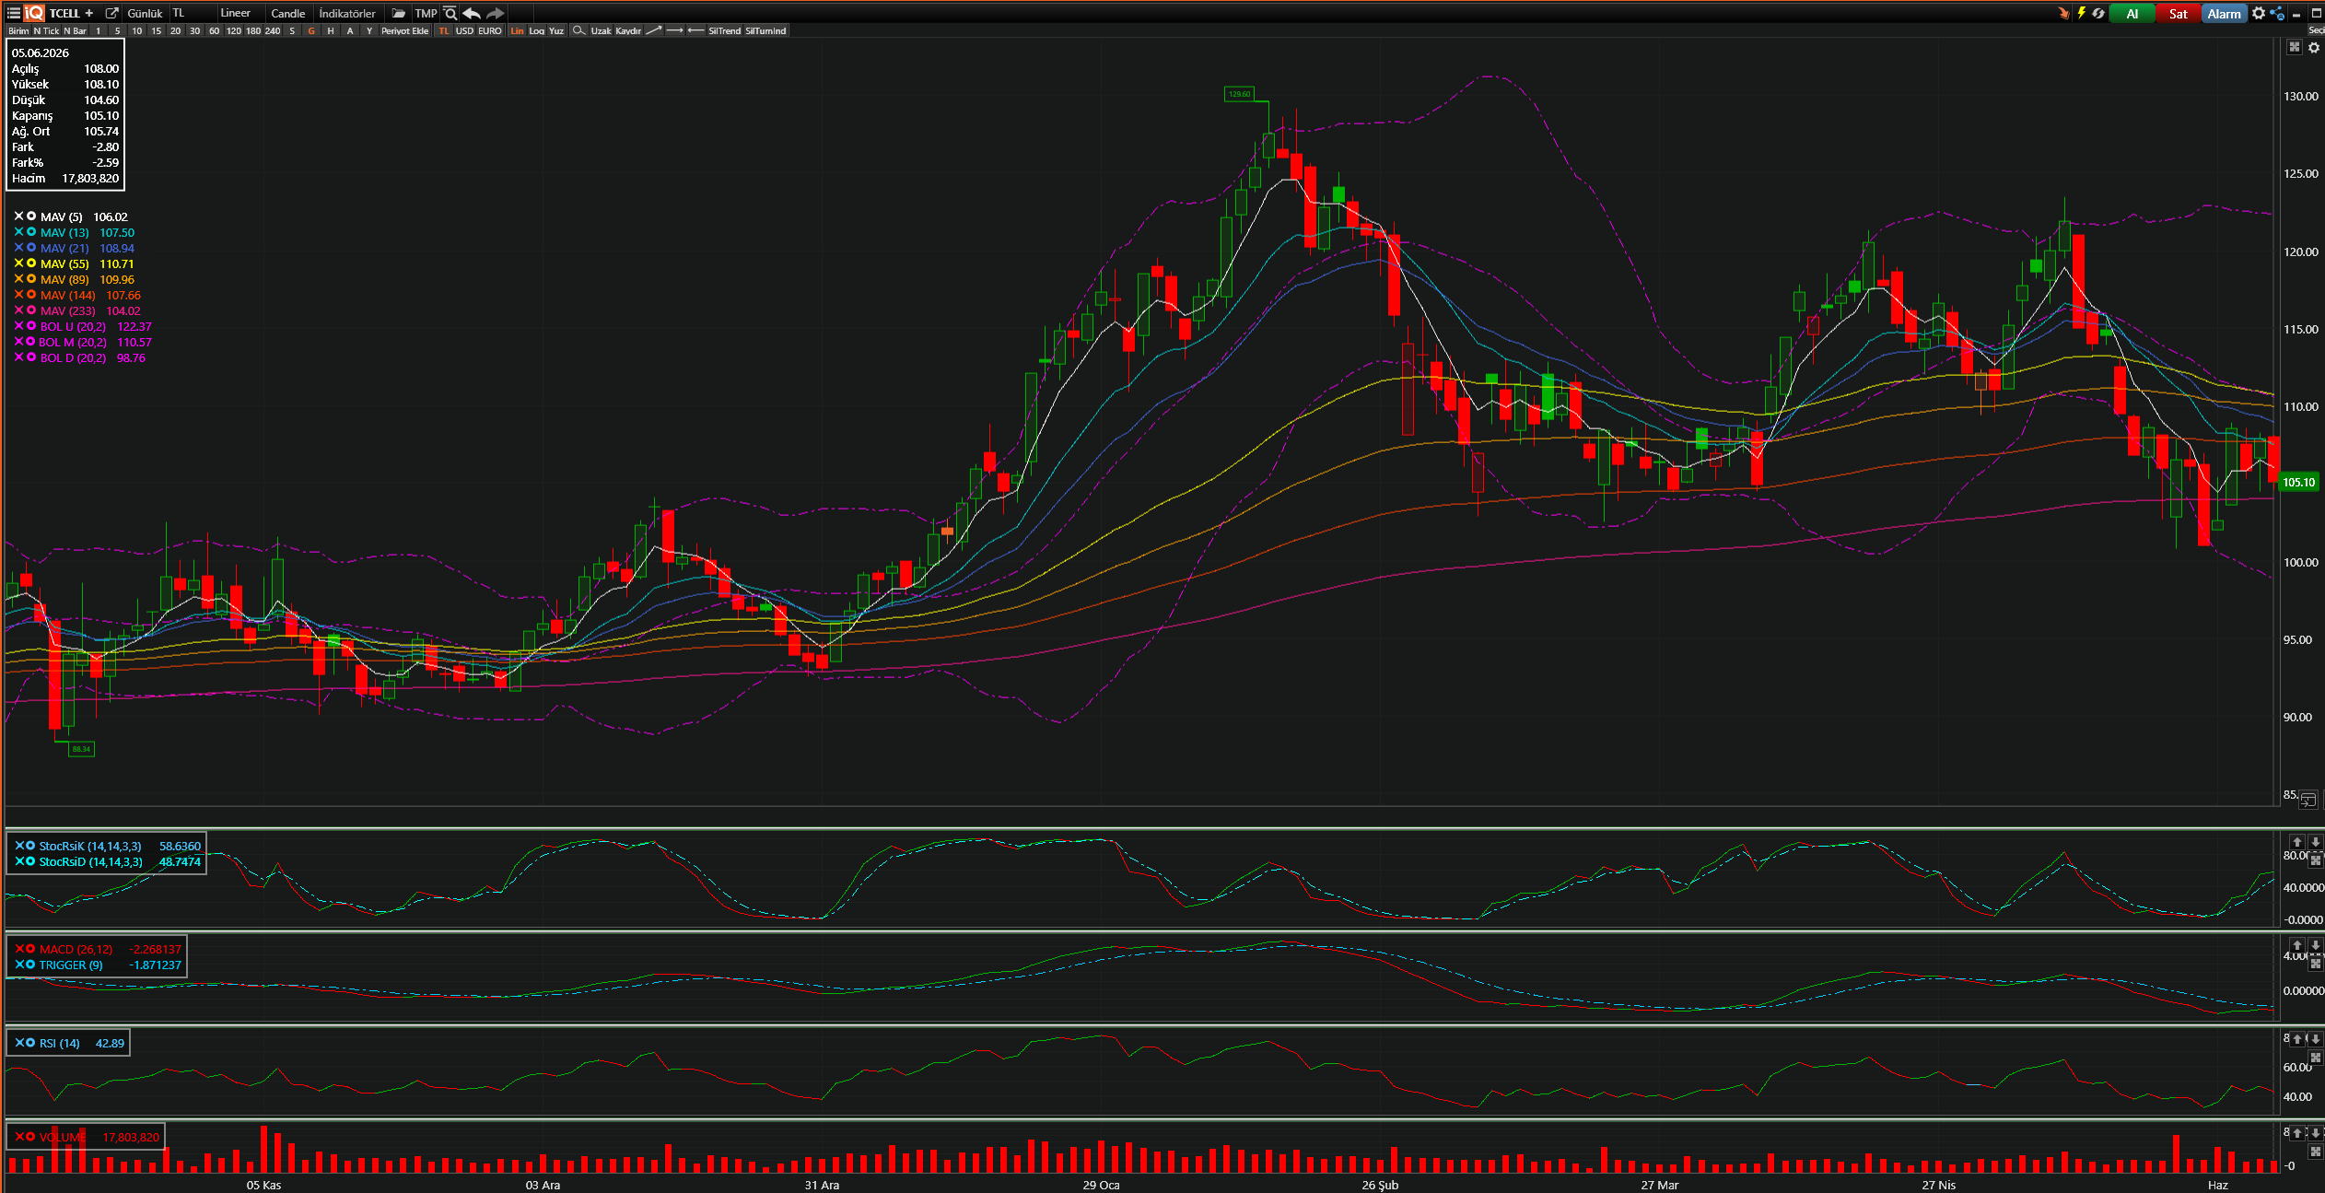Add a symbol with the plus icon

point(89,13)
